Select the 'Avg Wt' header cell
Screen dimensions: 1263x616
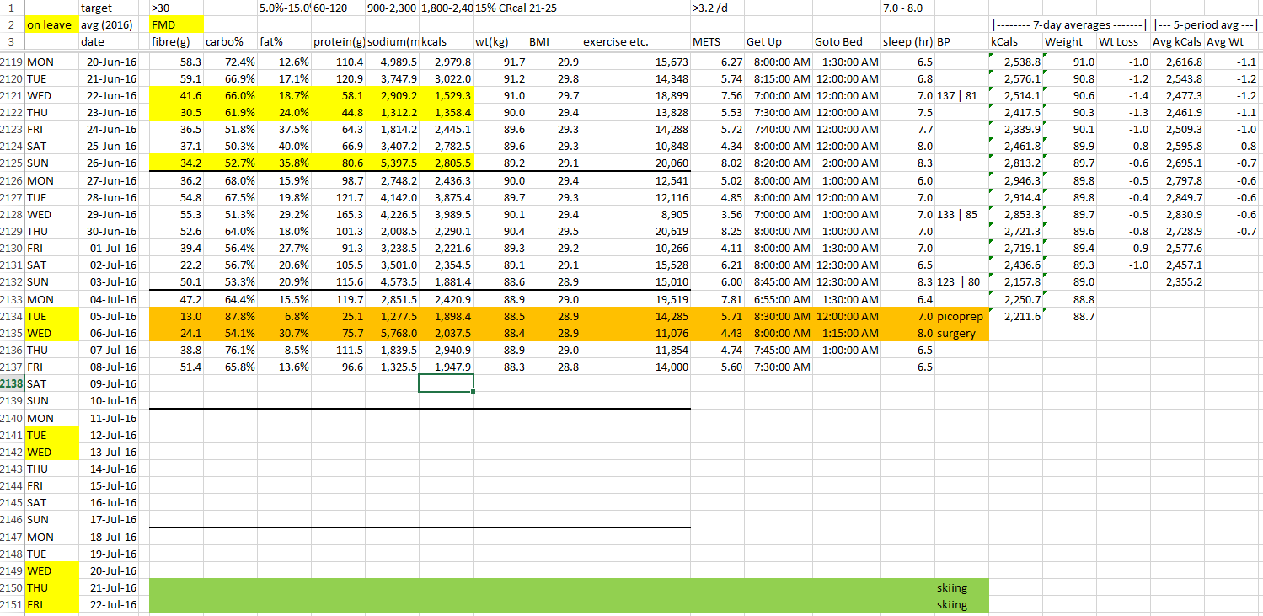[1233, 41]
